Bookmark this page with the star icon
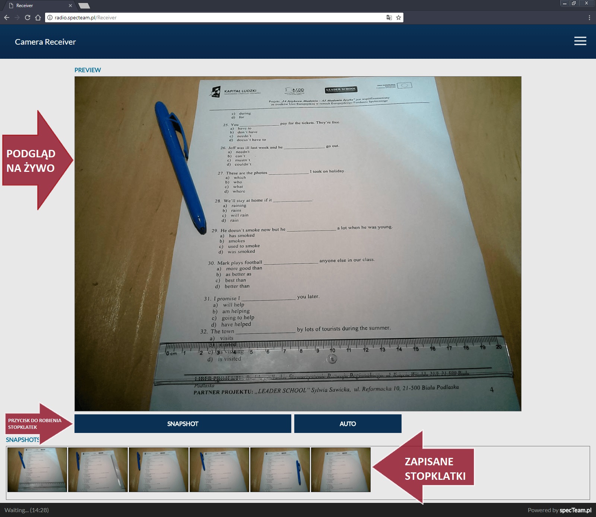The image size is (596, 517). click(399, 17)
